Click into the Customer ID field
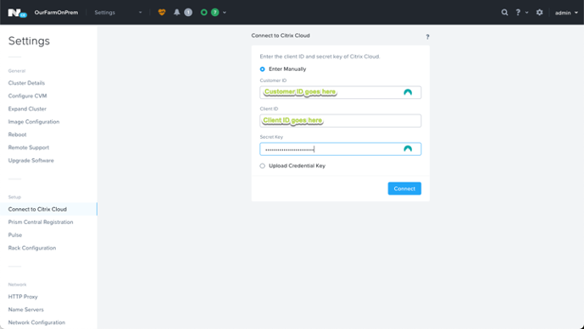 [x=341, y=92]
